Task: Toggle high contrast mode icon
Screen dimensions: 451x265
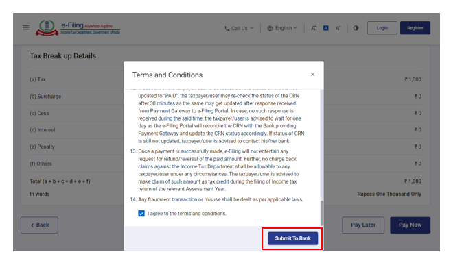Action: tap(356, 28)
